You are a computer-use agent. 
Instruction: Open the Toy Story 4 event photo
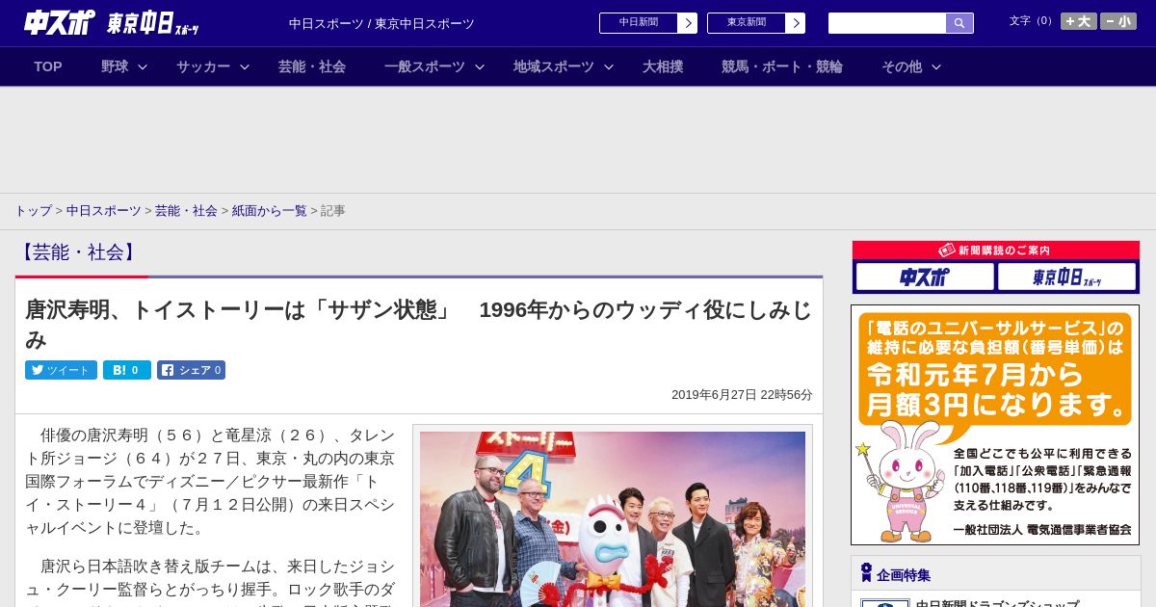point(613,518)
